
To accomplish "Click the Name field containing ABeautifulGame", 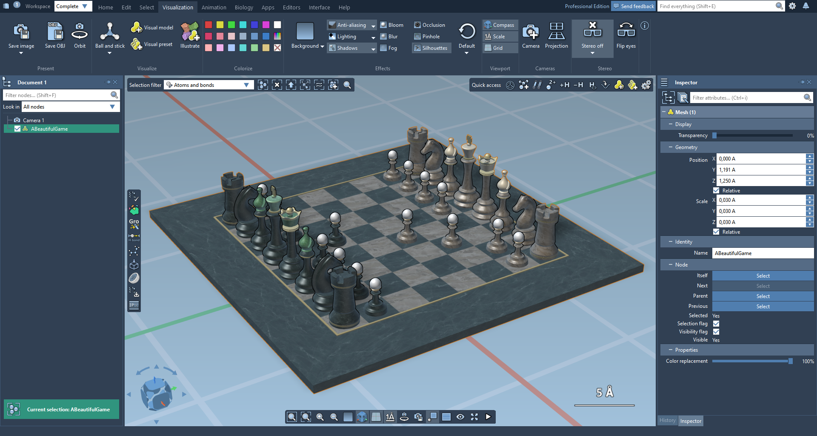I will tap(763, 253).
